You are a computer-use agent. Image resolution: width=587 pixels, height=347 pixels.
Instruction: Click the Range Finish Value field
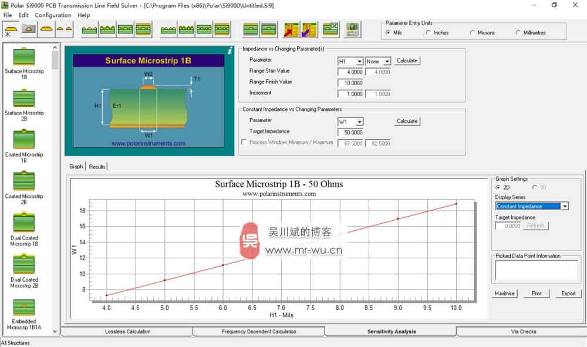pos(351,83)
